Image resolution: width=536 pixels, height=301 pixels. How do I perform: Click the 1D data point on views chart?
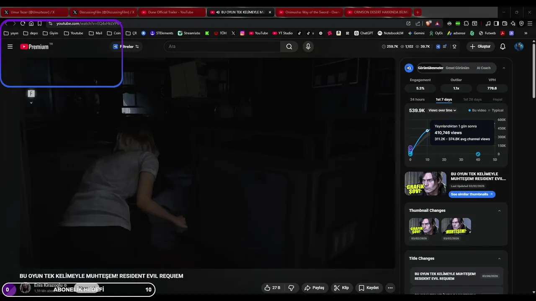click(428, 131)
